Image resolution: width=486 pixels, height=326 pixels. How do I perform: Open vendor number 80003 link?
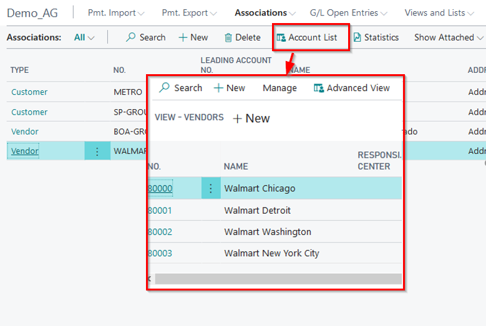[160, 253]
